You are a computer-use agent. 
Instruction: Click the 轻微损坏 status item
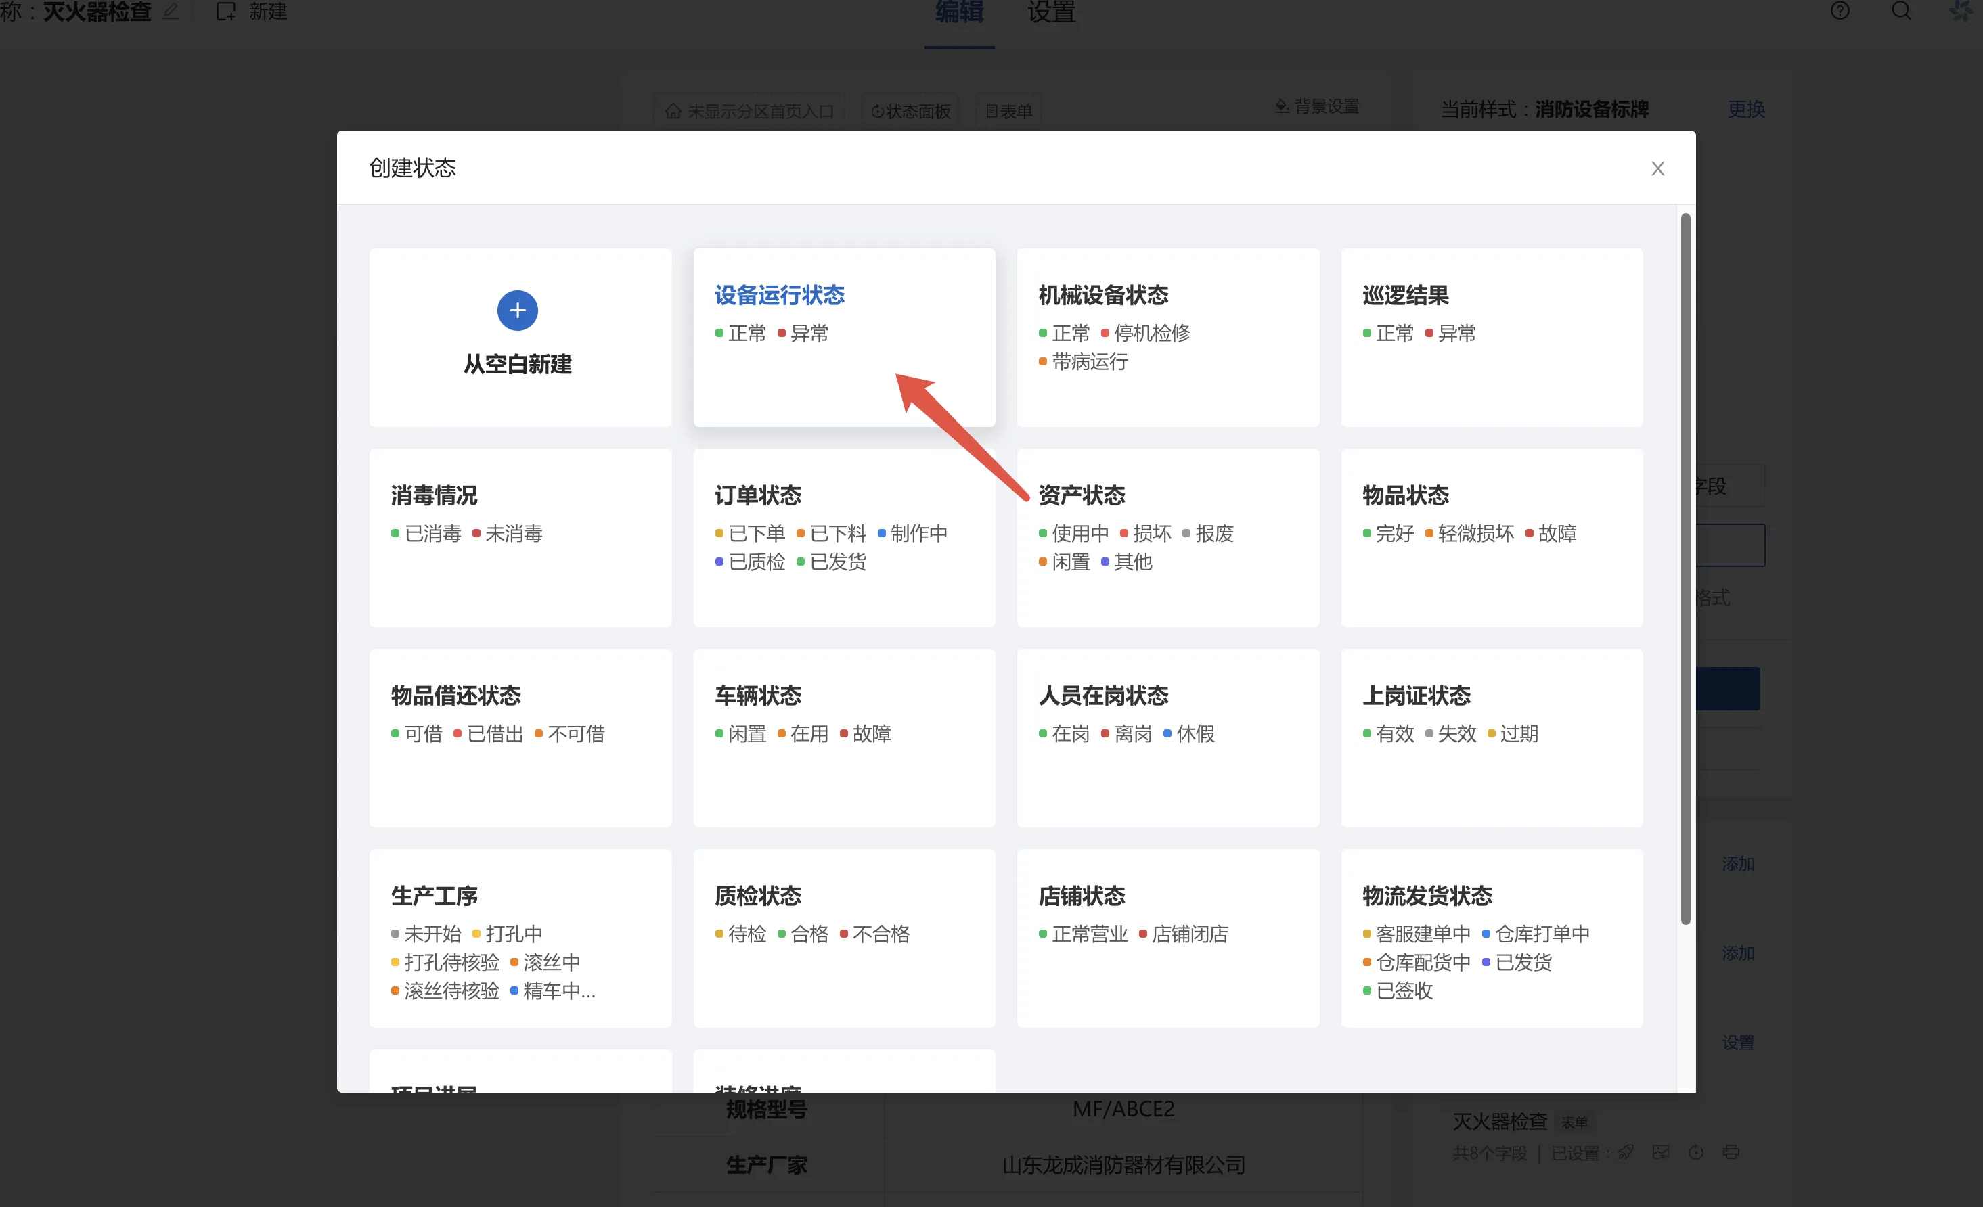click(x=1469, y=534)
